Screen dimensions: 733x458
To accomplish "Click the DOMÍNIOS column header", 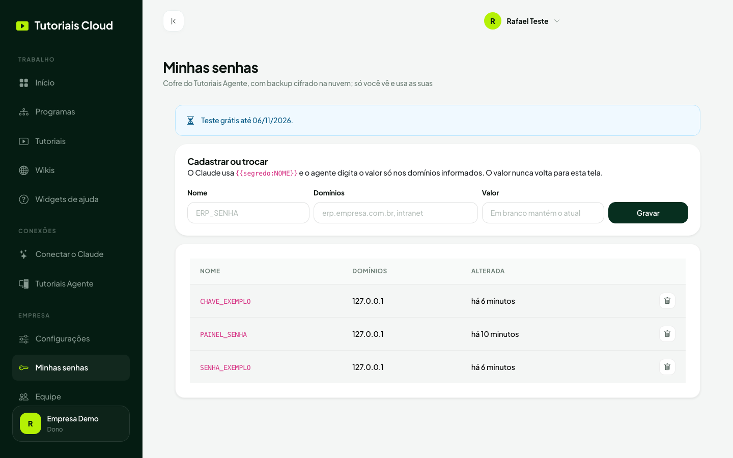I will pyautogui.click(x=370, y=271).
